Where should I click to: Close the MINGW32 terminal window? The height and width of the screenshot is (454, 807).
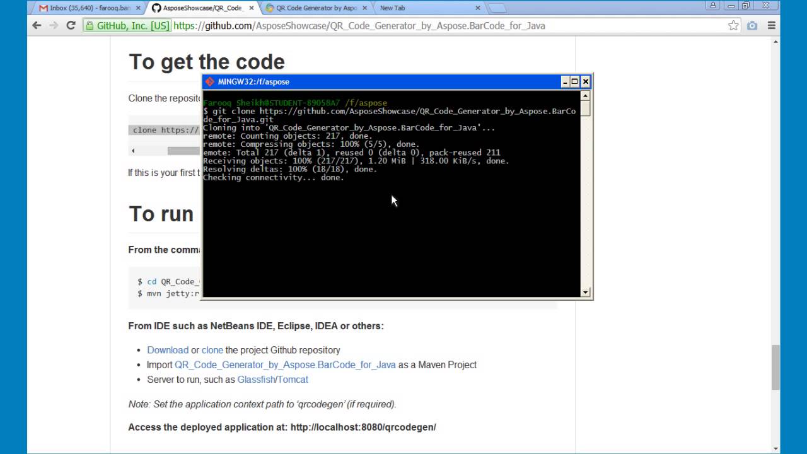pyautogui.click(x=585, y=81)
